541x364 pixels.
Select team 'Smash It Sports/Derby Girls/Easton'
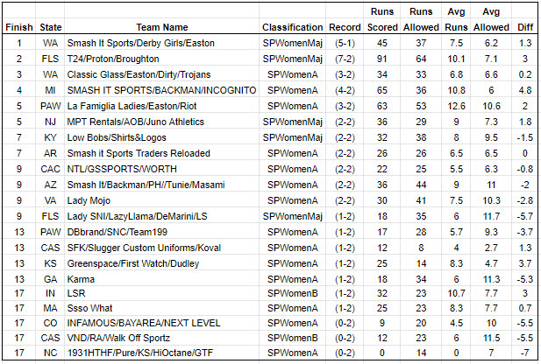[141, 43]
